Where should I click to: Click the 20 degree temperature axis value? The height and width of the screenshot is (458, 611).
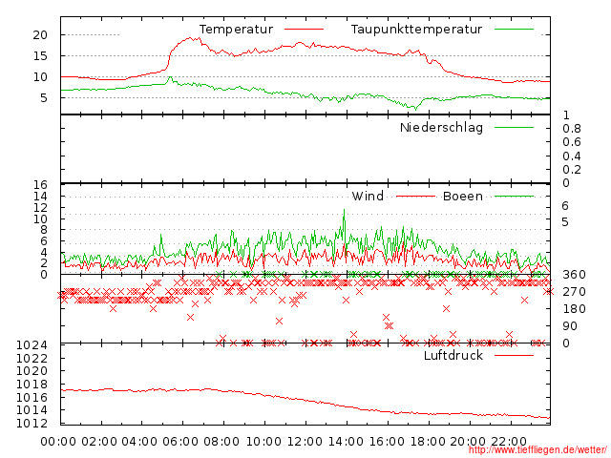(40, 35)
